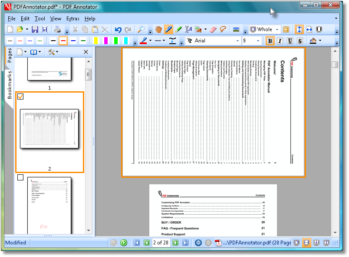The width and height of the screenshot is (349, 257).
Task: Select the Lasso selection tool
Action: [x=223, y=29]
